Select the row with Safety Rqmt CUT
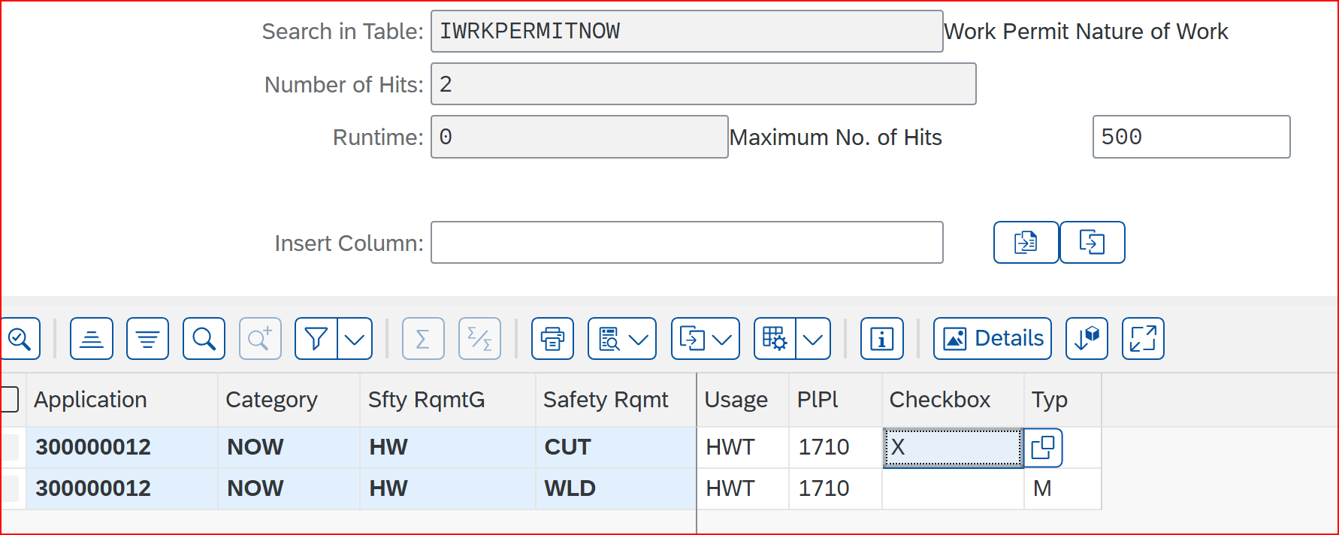This screenshot has width=1339, height=535. pos(10,447)
